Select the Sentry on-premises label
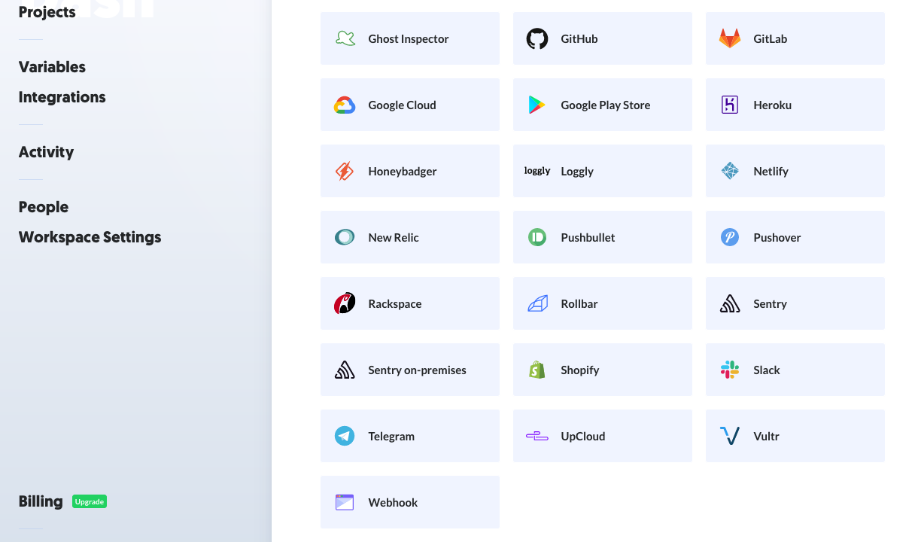 (418, 370)
